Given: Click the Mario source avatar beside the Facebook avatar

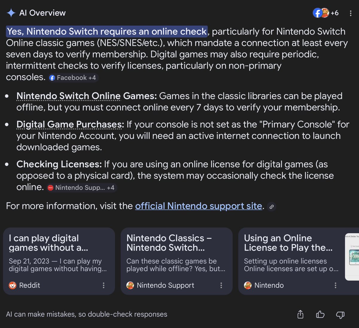Looking at the screenshot, I should tap(325, 13).
